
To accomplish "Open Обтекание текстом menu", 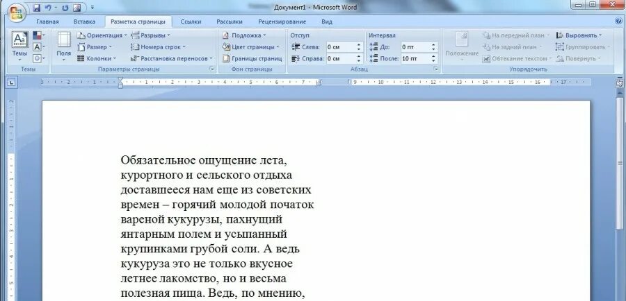I will click(x=517, y=58).
